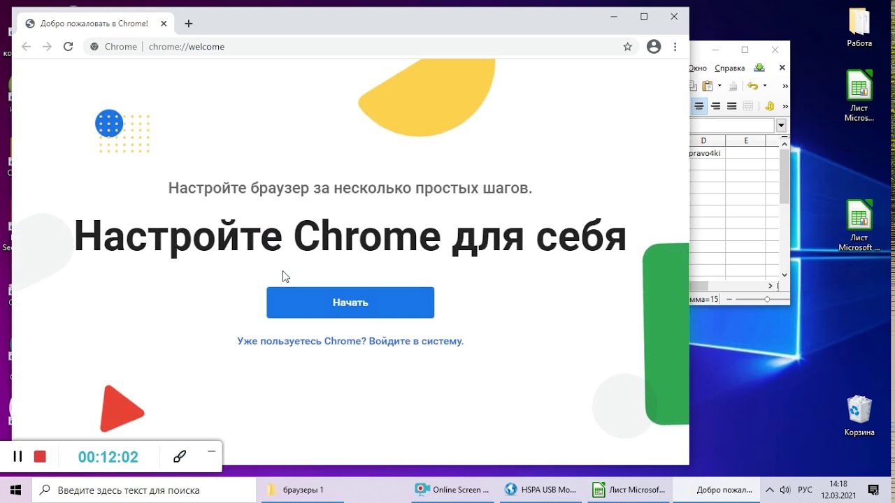
Task: Click the taskbar search box
Action: tap(145, 490)
